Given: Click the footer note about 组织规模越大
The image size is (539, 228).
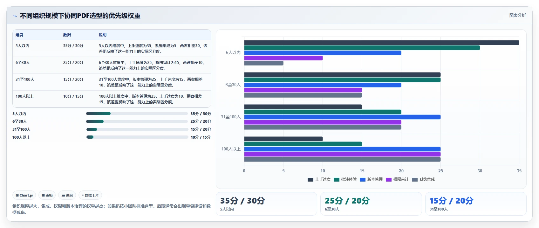Looking at the screenshot, I should (x=112, y=209).
